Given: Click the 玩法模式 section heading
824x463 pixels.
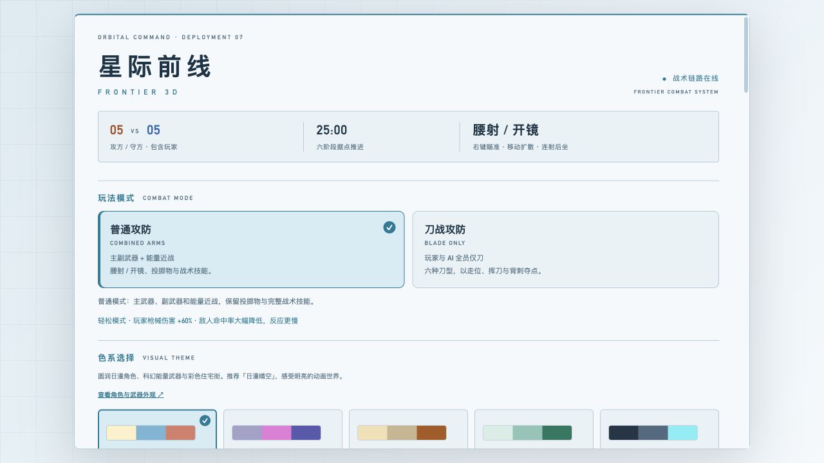Looking at the screenshot, I should pyautogui.click(x=116, y=198).
